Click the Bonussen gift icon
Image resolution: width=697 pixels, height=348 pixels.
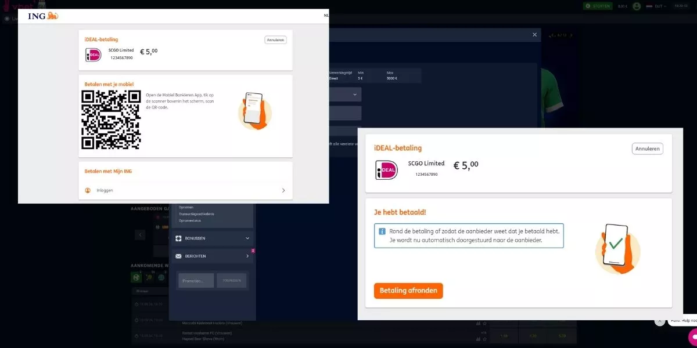coord(178,238)
